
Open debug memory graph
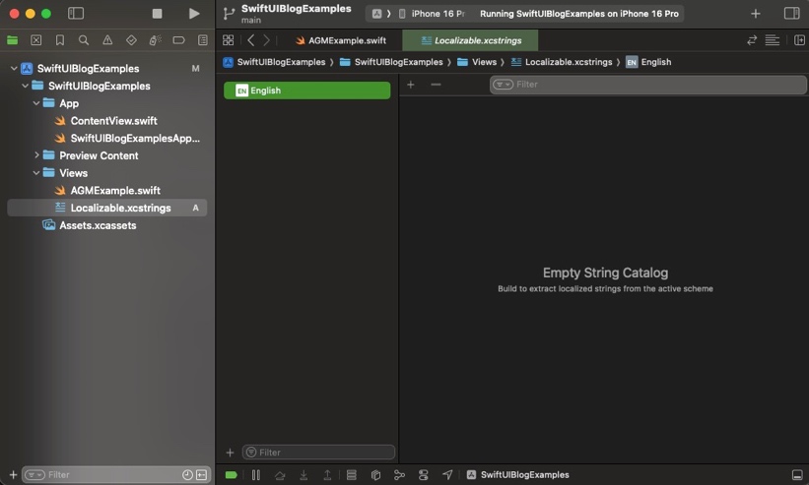(399, 475)
